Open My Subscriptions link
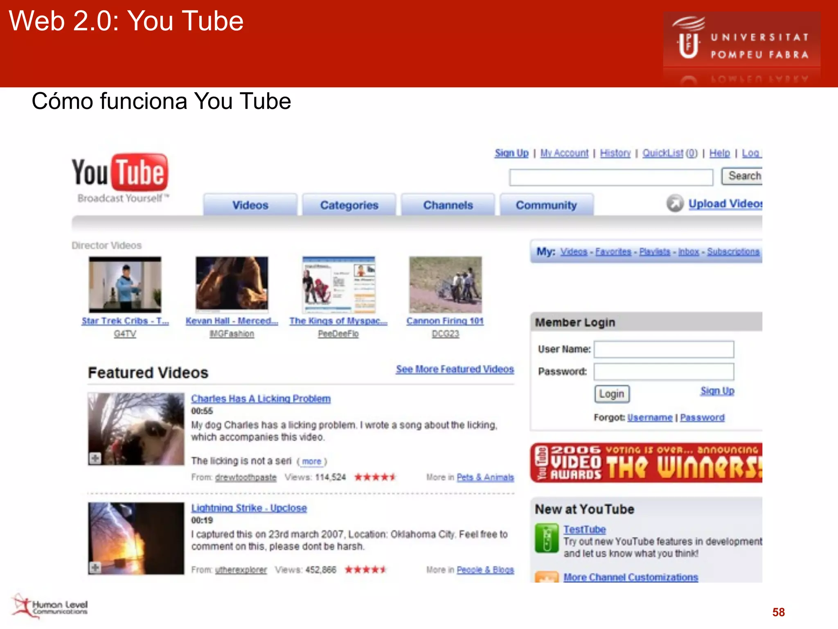Image resolution: width=838 pixels, height=629 pixels. click(733, 251)
